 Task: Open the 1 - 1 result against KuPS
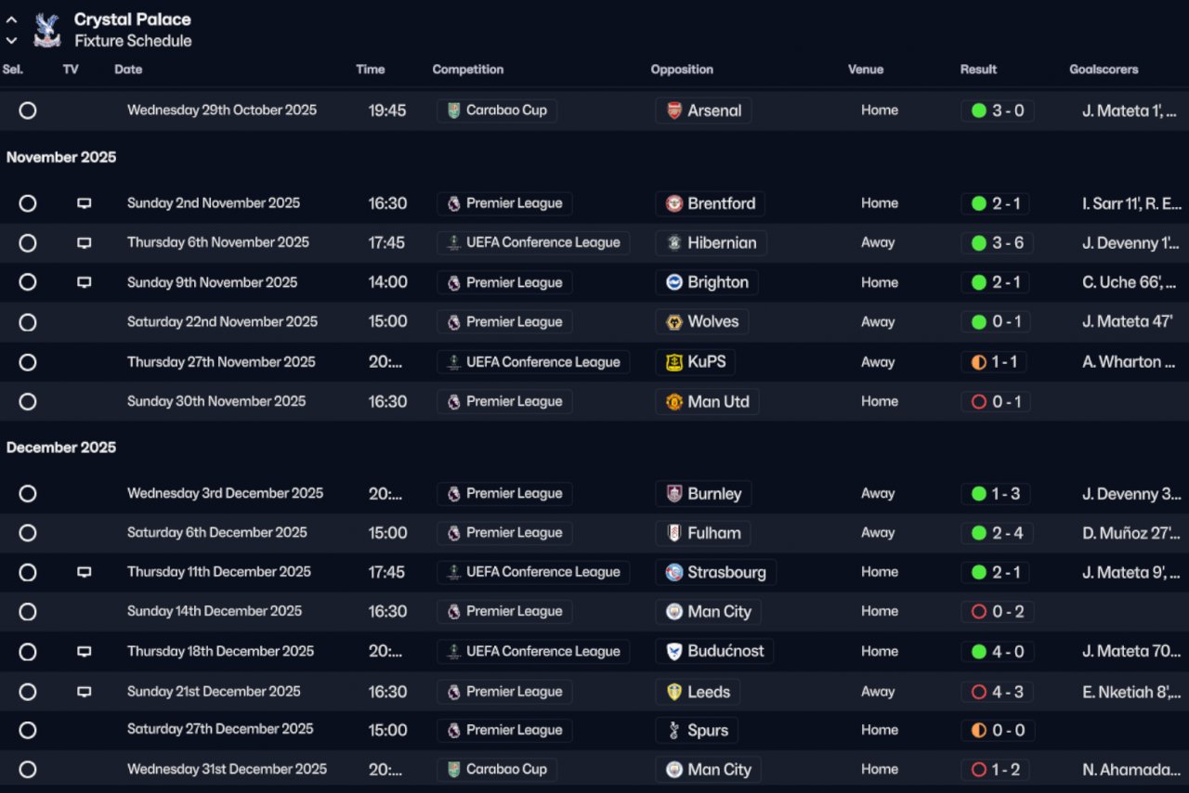pos(994,361)
